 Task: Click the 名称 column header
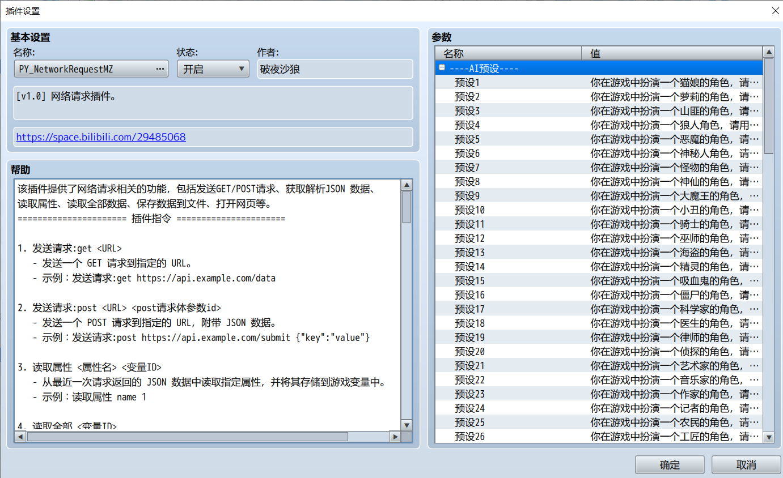pos(509,53)
